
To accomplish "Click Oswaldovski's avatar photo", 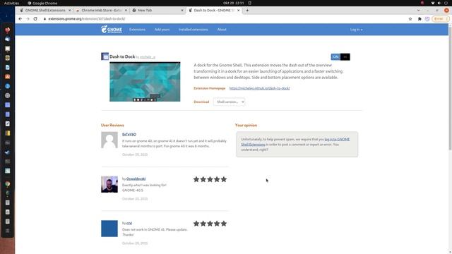I will (x=109, y=184).
